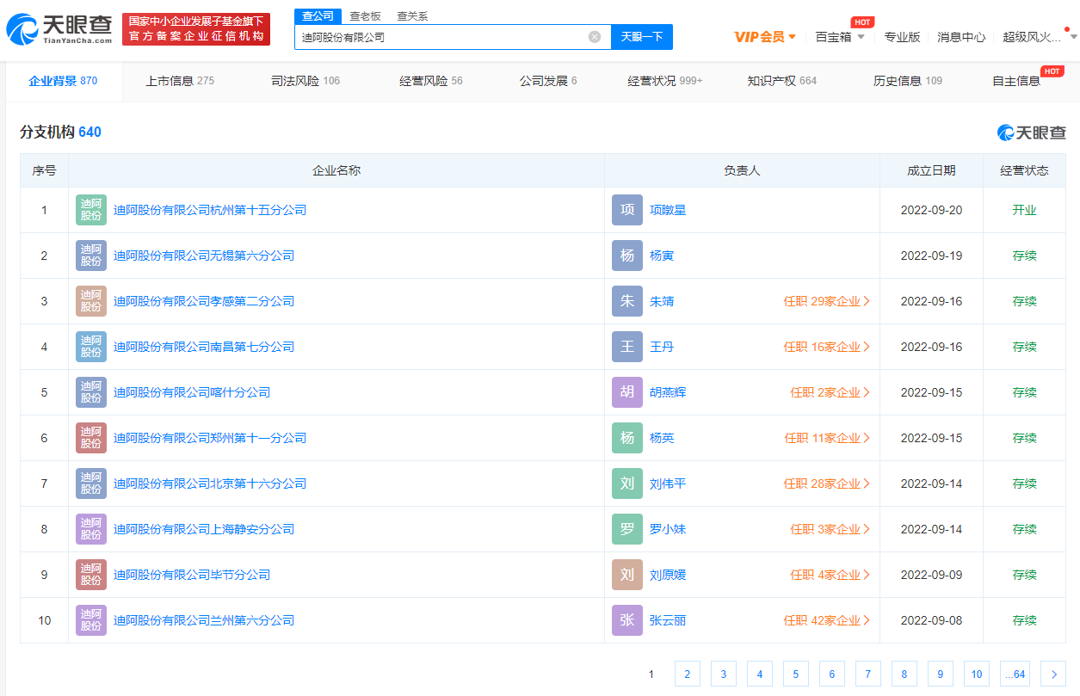Click the 天眼查 logo at top left

(x=59, y=29)
